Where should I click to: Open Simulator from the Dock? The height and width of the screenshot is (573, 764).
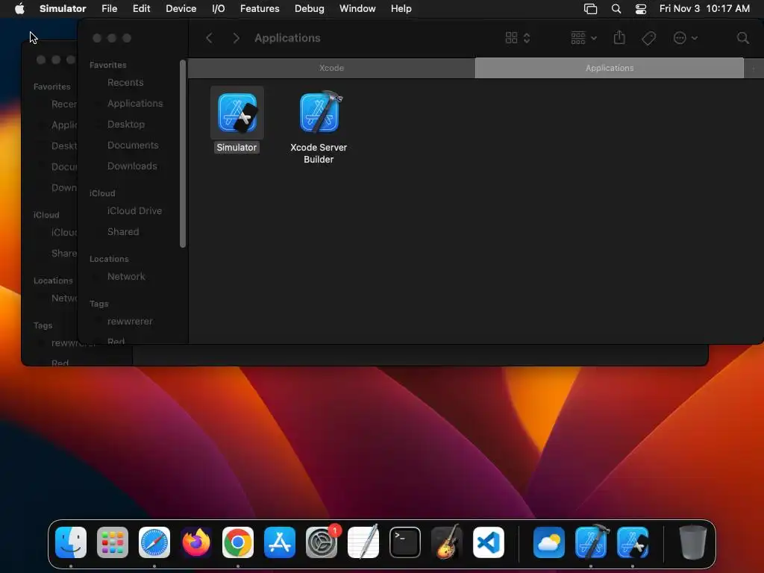tap(633, 542)
